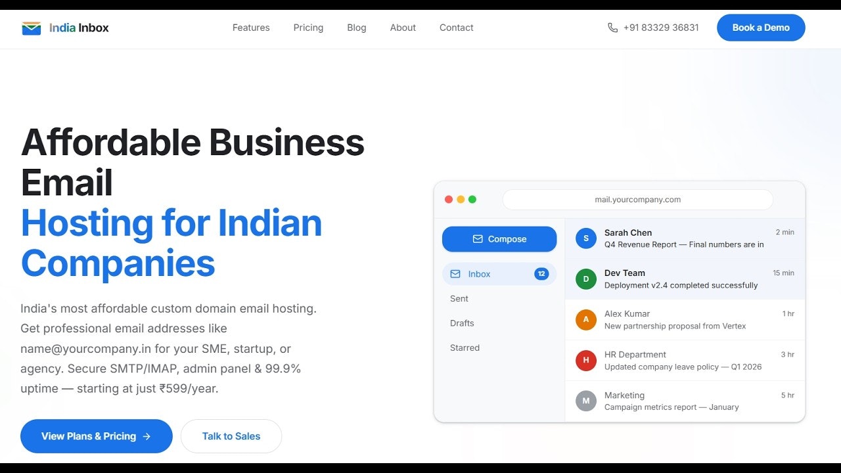Click the Alex Kumar sender name

(x=627, y=313)
